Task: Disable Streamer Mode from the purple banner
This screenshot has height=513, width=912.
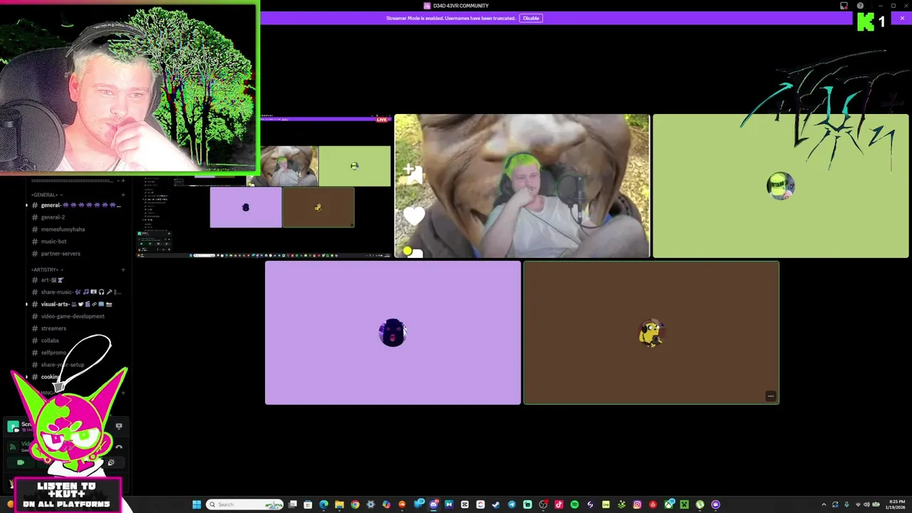Action: 531,18
